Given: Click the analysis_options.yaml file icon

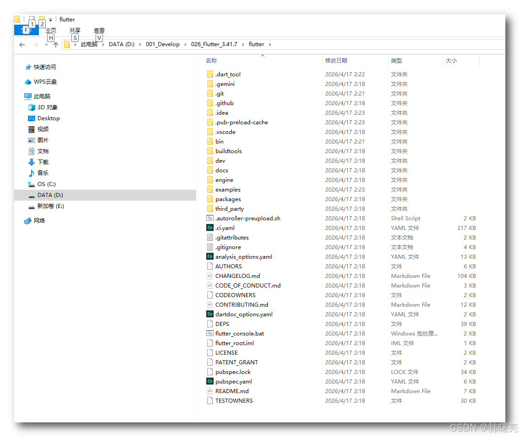Looking at the screenshot, I should point(210,256).
